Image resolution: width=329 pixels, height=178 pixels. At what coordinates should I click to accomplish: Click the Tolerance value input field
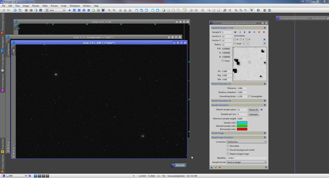tap(242, 88)
